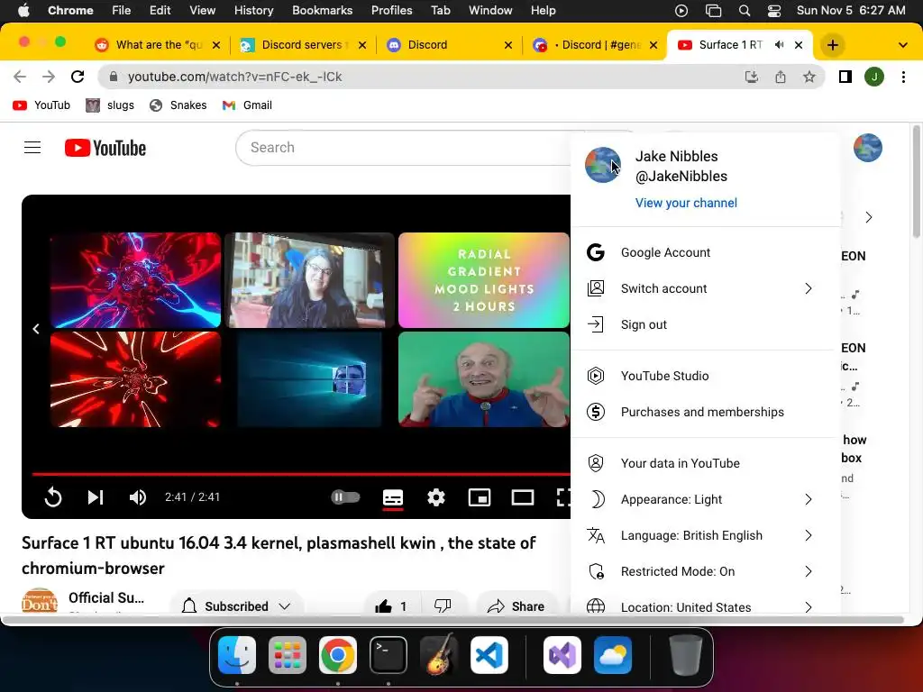Expand the Appearance: Light option
This screenshot has width=923, height=692.
click(705, 499)
